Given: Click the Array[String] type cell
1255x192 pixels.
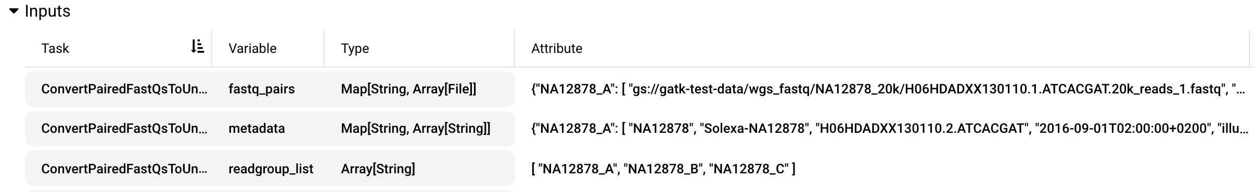Looking at the screenshot, I should pos(378,169).
